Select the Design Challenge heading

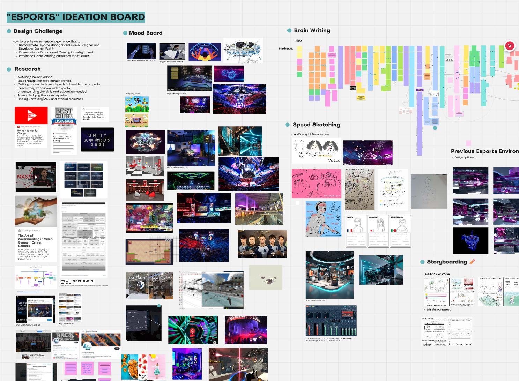[x=38, y=31]
